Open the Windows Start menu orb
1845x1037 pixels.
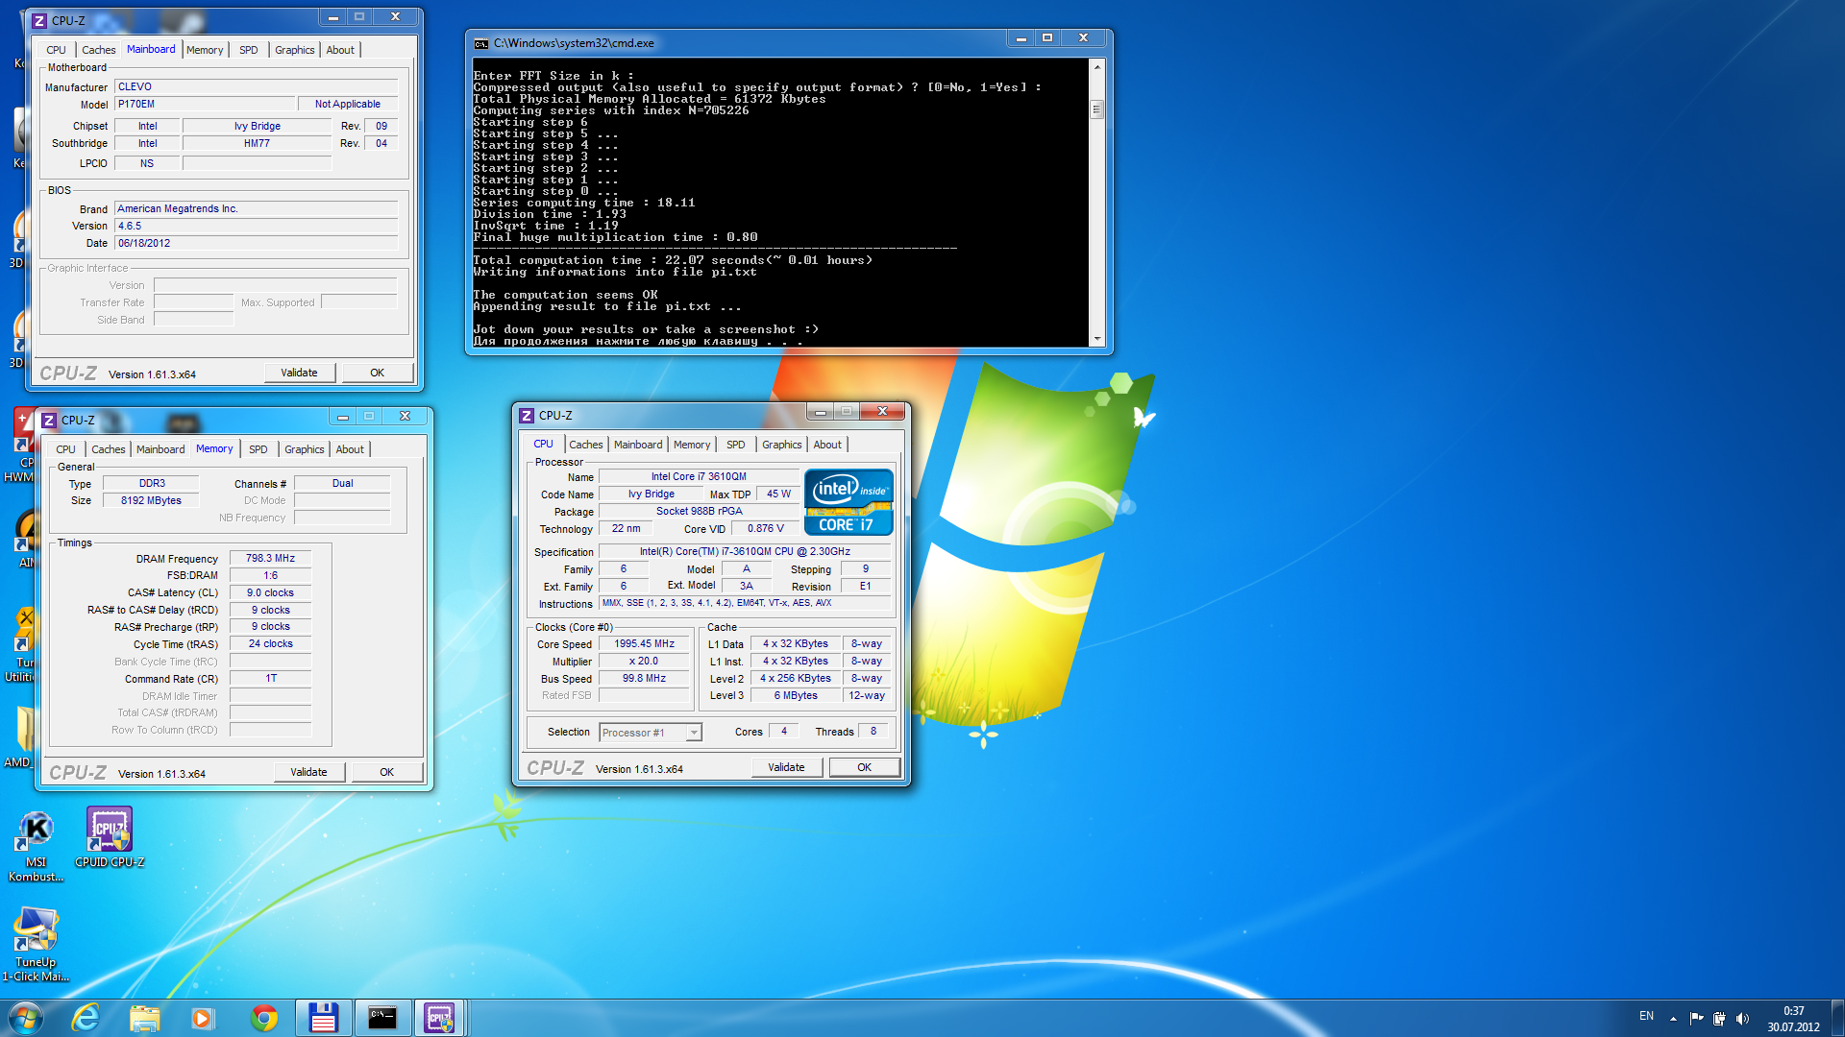(26, 1018)
